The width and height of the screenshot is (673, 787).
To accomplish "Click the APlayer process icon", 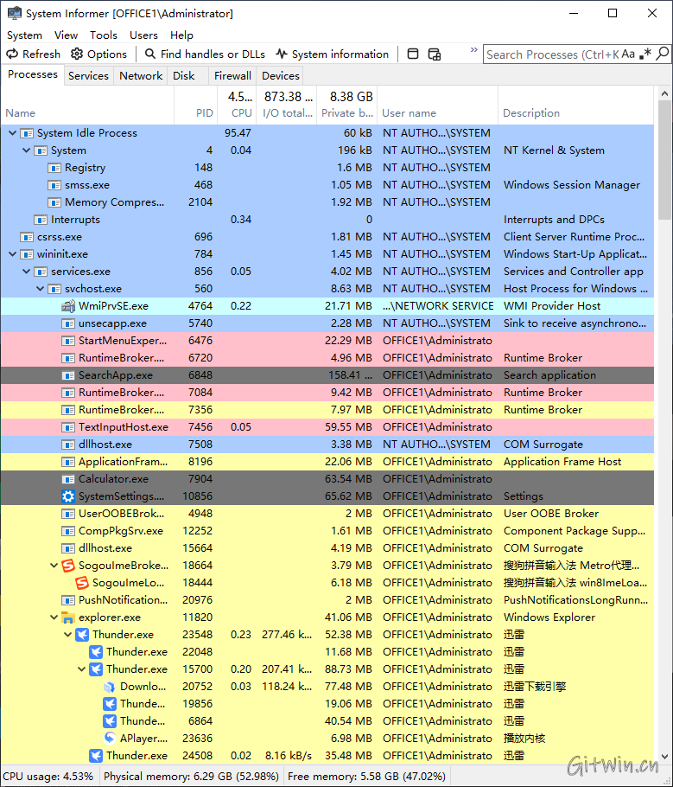I will pos(110,739).
